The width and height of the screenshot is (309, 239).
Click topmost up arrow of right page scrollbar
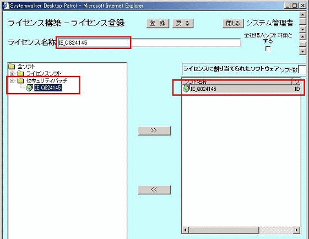(x=302, y=14)
